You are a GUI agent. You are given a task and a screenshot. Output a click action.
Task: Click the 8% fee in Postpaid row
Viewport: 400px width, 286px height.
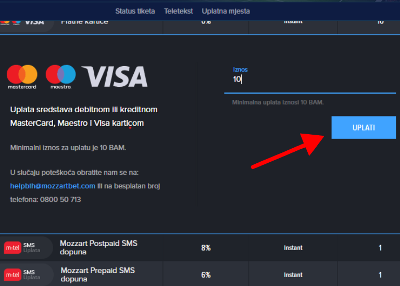pos(206,248)
